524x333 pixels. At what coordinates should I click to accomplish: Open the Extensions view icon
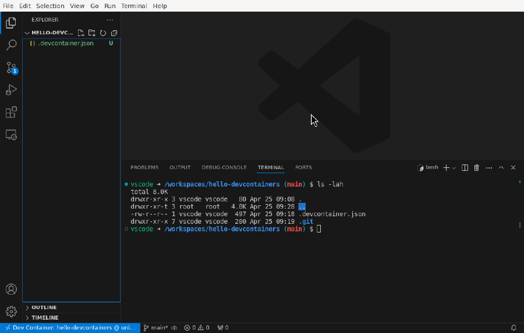(11, 112)
